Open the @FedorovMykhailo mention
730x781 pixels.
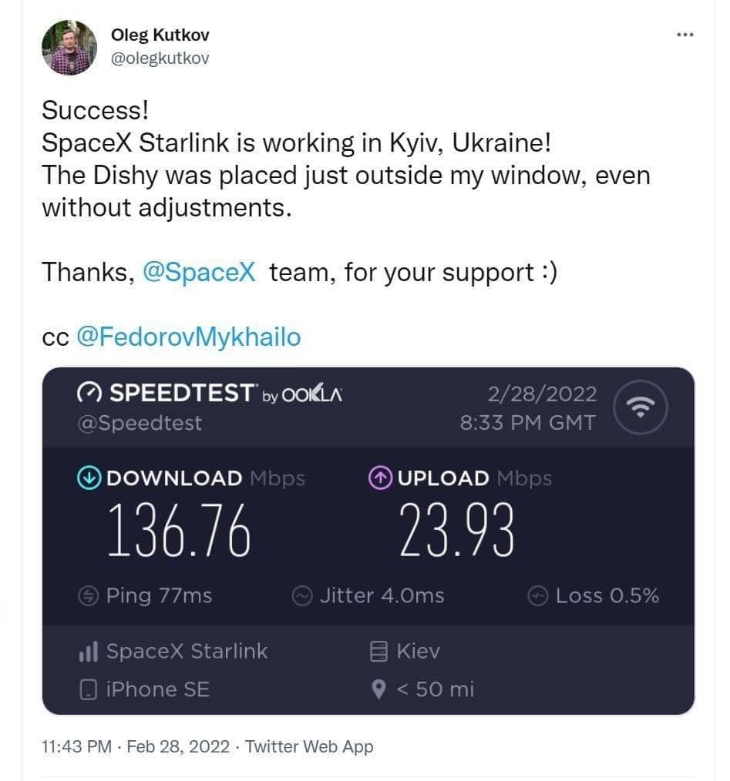click(x=188, y=337)
